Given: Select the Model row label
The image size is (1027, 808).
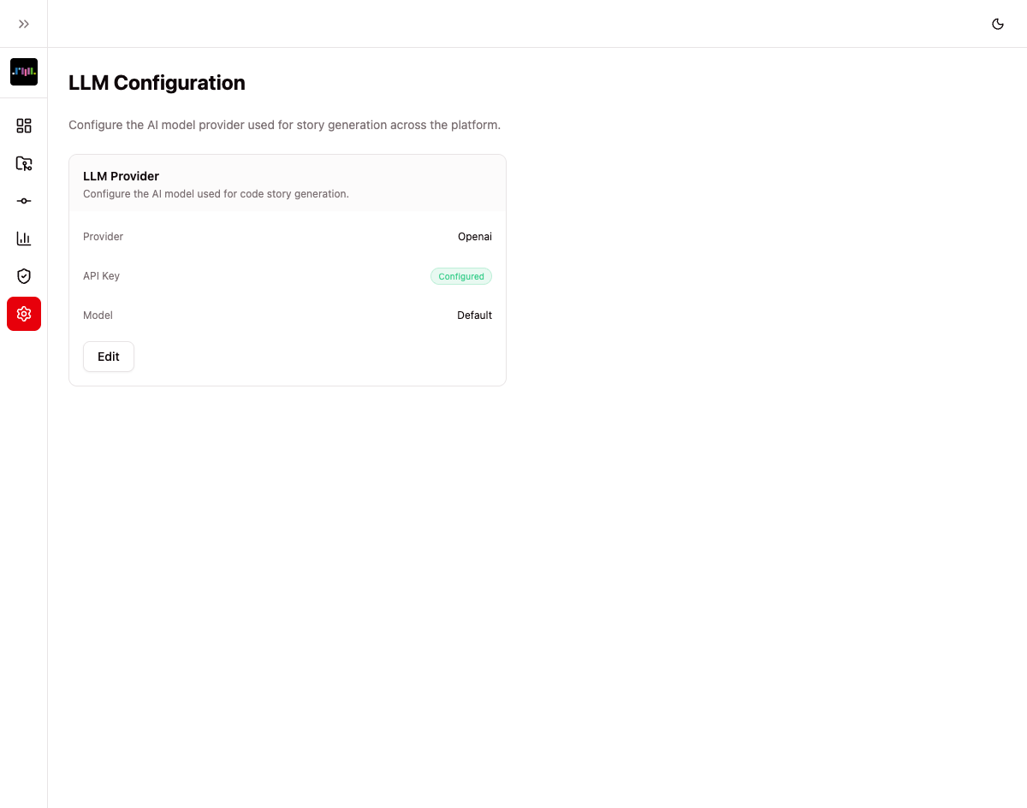Looking at the screenshot, I should 98,316.
